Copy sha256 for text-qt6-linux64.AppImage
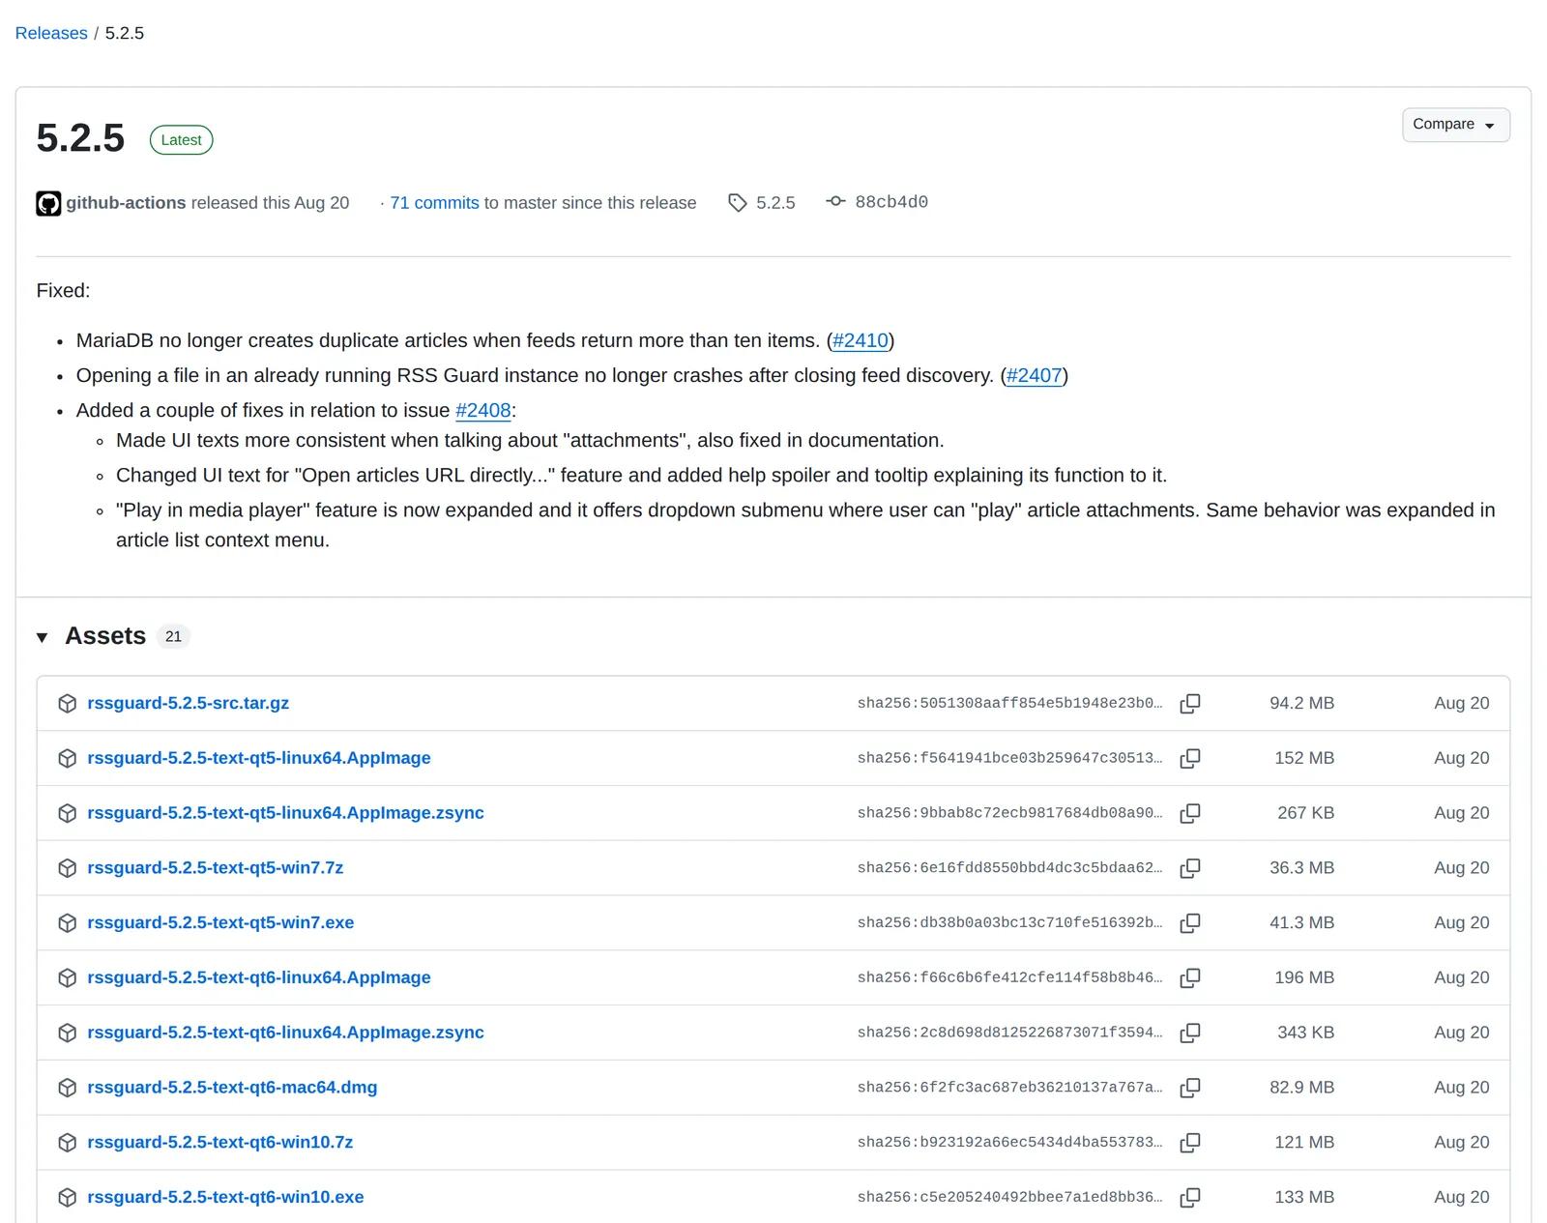This screenshot has width=1547, height=1223. click(1190, 978)
